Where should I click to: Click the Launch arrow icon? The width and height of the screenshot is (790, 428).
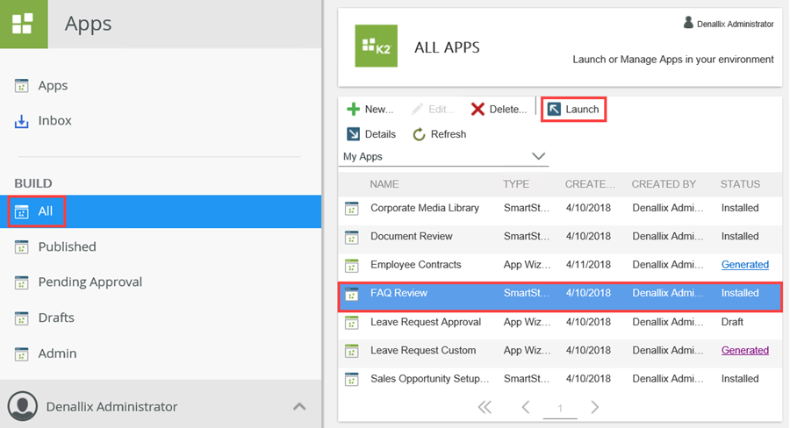554,110
